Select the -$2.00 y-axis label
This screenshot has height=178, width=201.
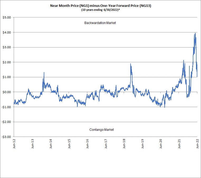[6, 122]
